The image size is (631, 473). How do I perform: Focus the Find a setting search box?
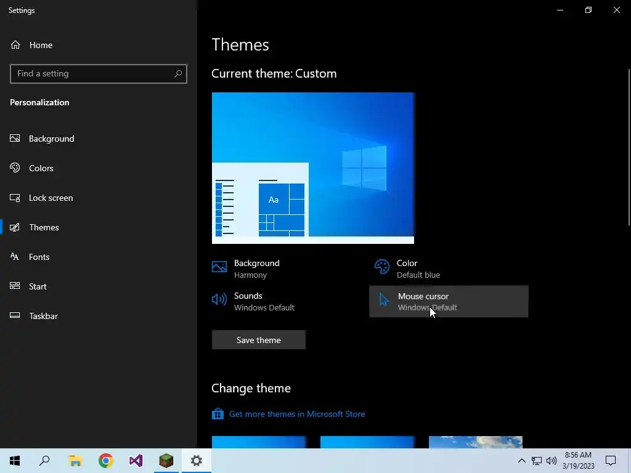point(99,74)
